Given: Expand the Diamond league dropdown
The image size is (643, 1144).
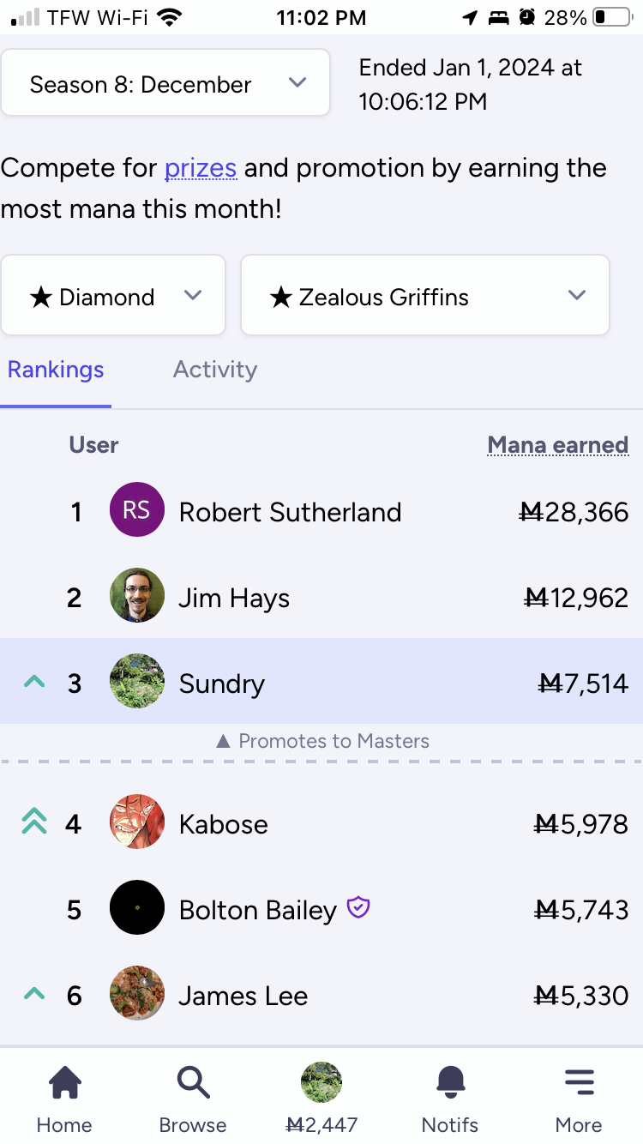Looking at the screenshot, I should [113, 296].
